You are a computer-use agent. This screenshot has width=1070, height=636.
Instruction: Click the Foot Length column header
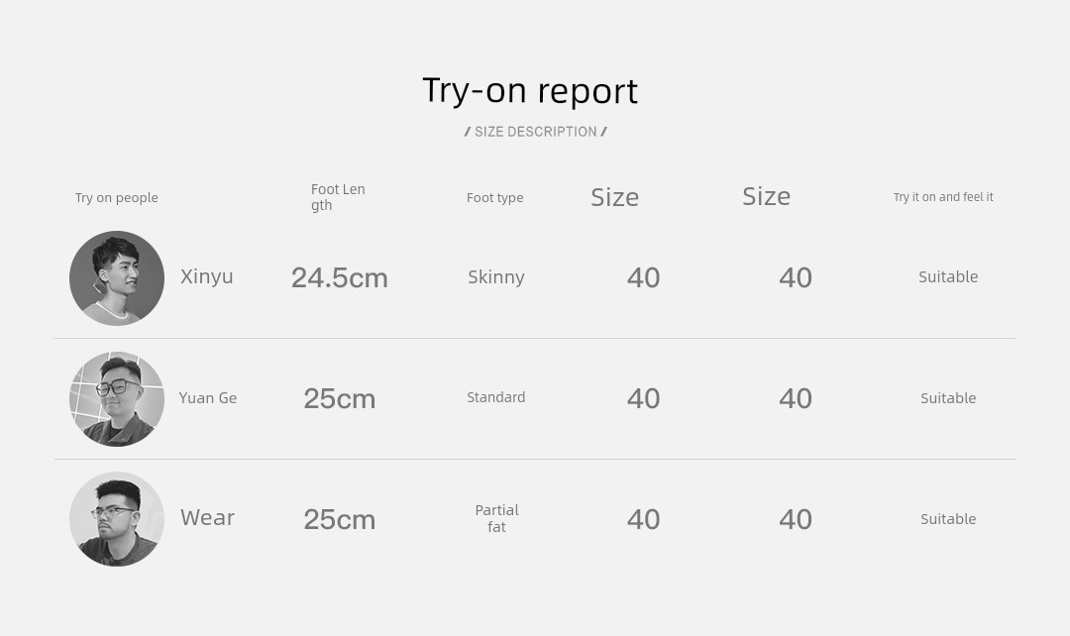click(338, 197)
